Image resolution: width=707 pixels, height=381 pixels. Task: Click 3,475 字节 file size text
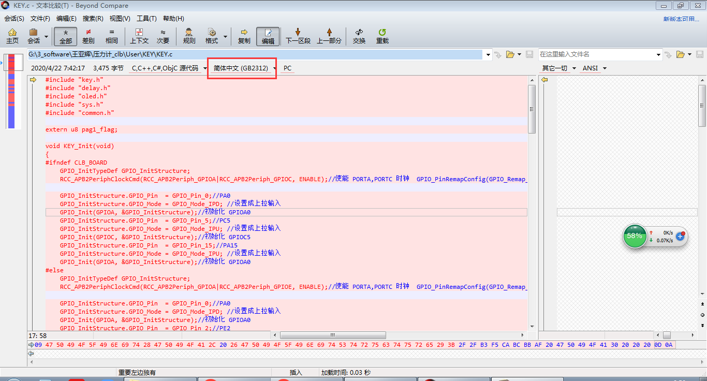(x=108, y=68)
